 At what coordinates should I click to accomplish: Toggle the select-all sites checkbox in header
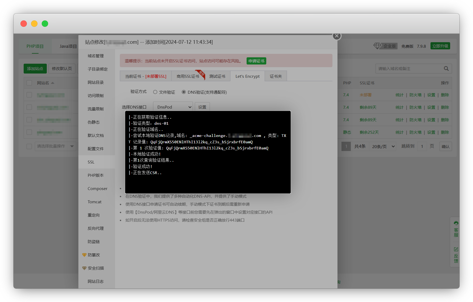(29, 83)
